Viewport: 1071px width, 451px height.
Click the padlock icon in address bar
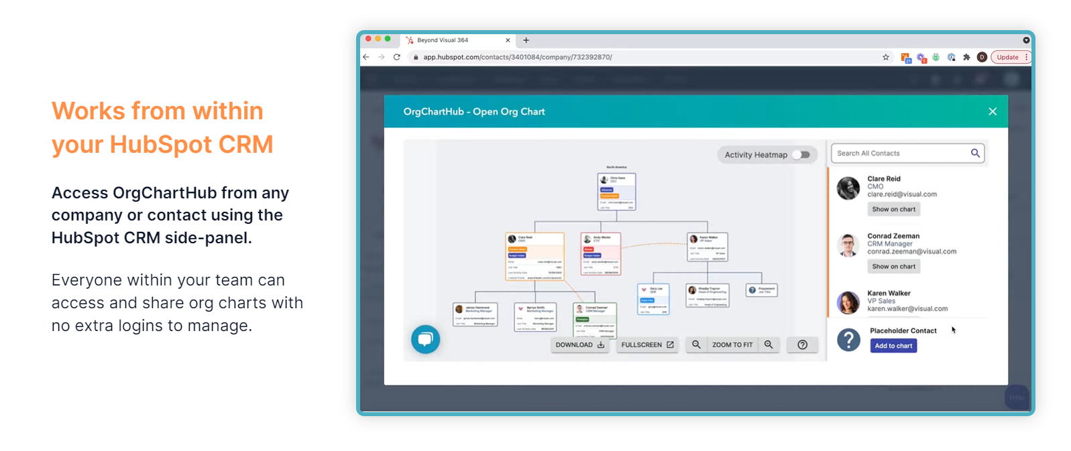coord(416,58)
